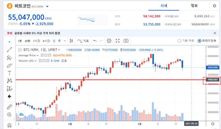Open Average Price indicator settings gear
221x129 pixels.
(46, 55)
